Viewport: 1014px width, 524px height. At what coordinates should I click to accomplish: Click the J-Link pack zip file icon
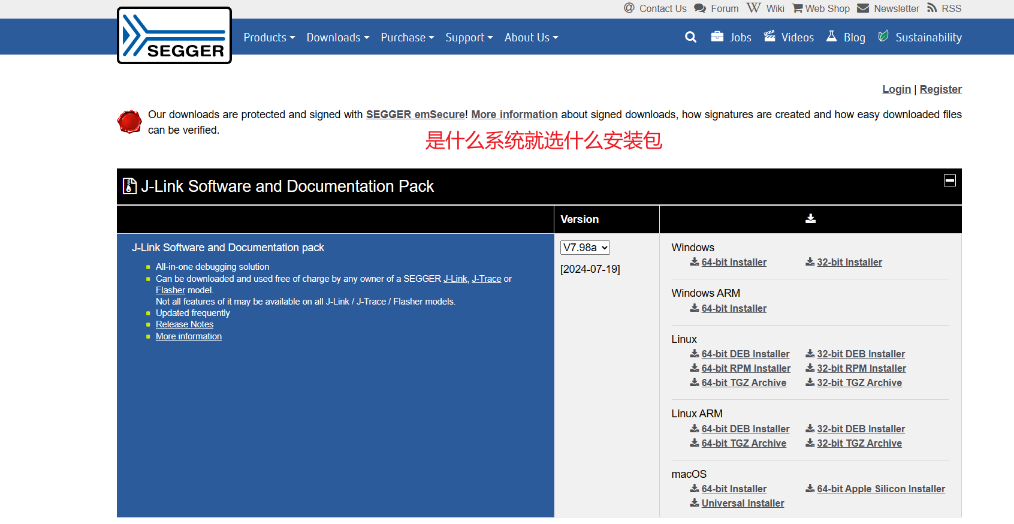click(129, 186)
